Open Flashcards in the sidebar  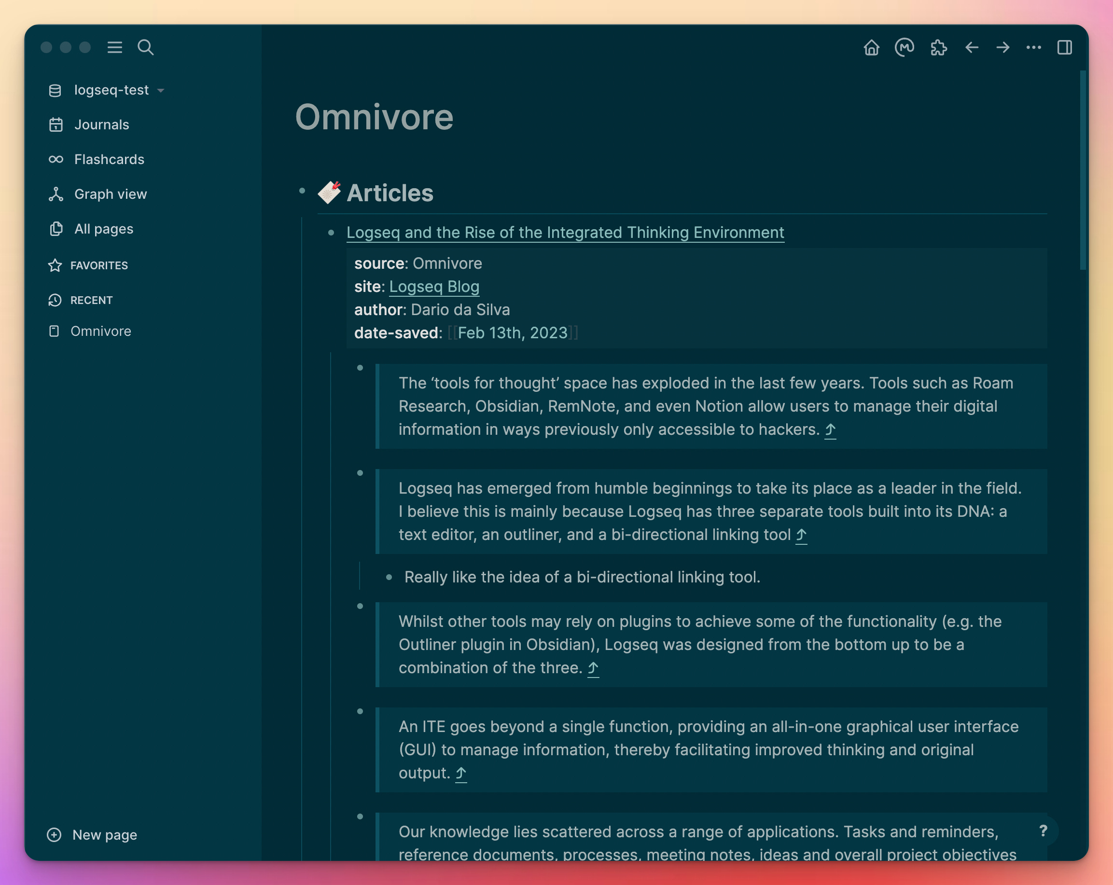(109, 159)
